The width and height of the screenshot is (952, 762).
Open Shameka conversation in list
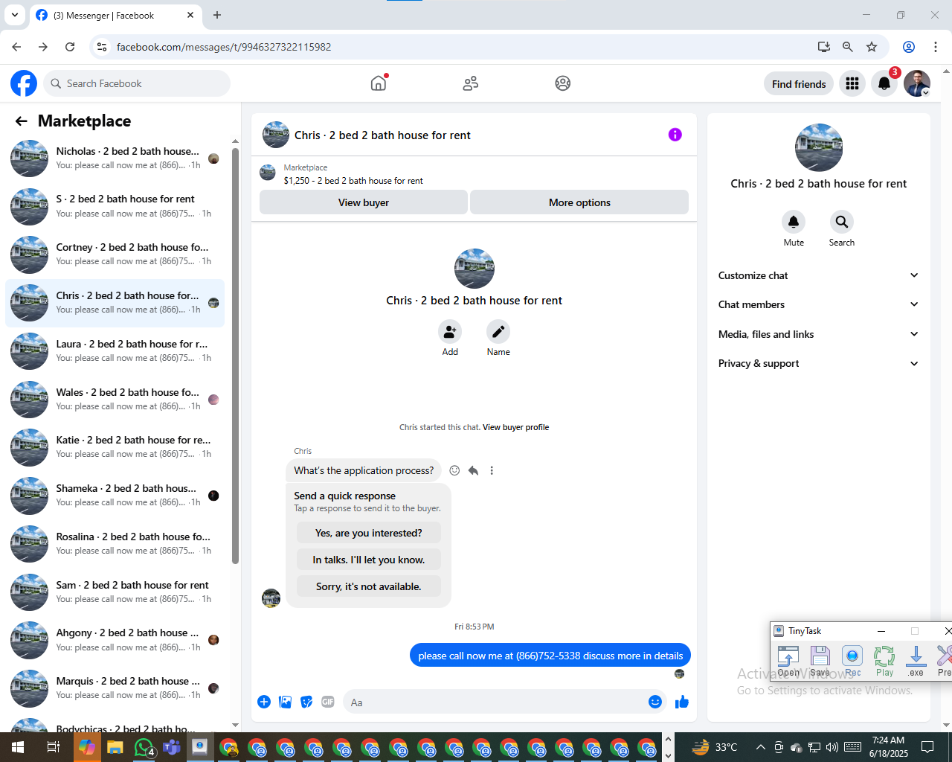(115, 496)
